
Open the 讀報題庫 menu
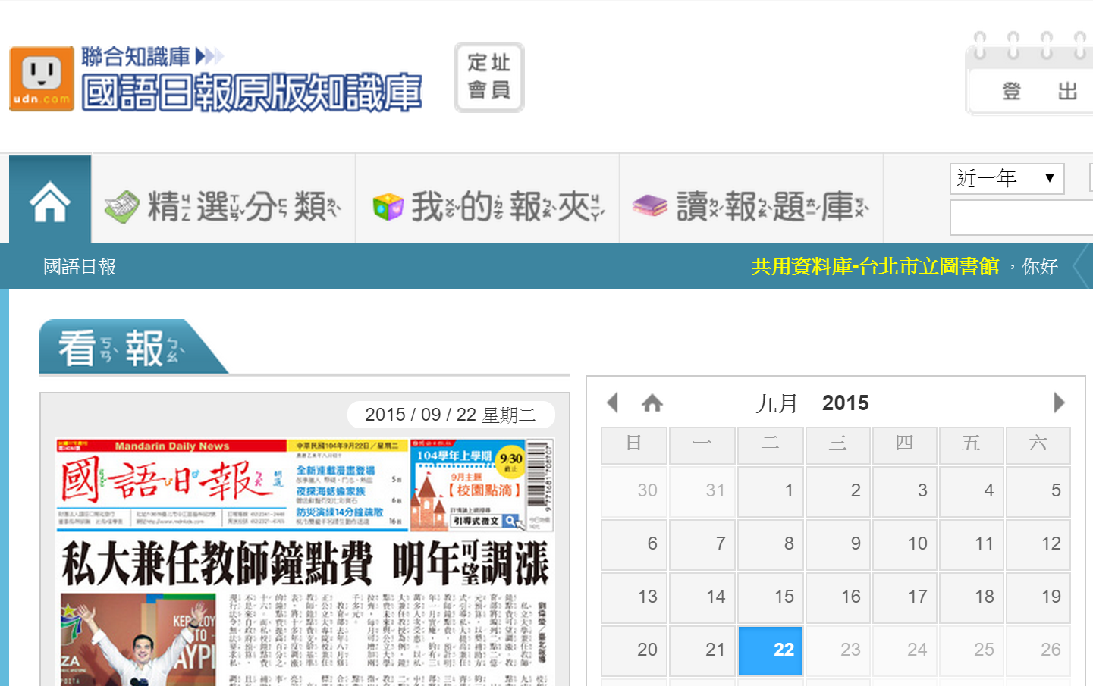[751, 206]
